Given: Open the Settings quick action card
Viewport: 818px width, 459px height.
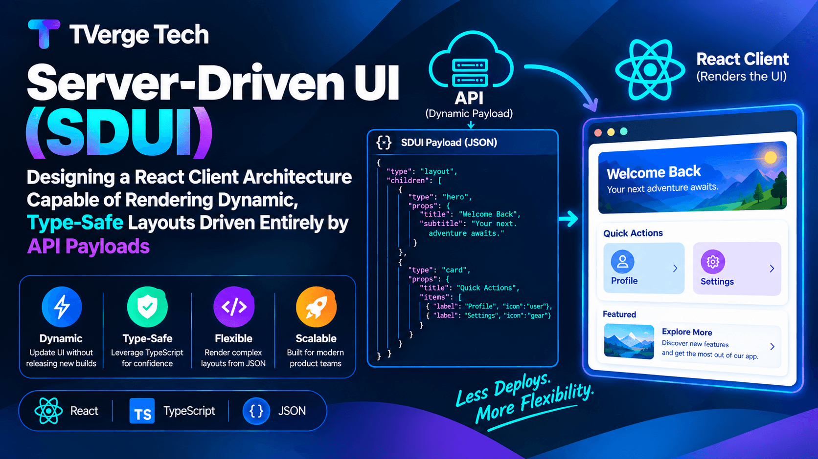Looking at the screenshot, I should 737,269.
